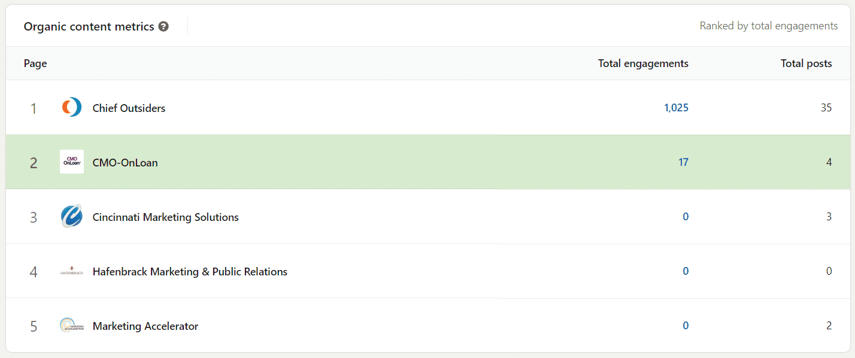Click the Total engagements column header
This screenshot has width=855, height=358.
tap(643, 63)
